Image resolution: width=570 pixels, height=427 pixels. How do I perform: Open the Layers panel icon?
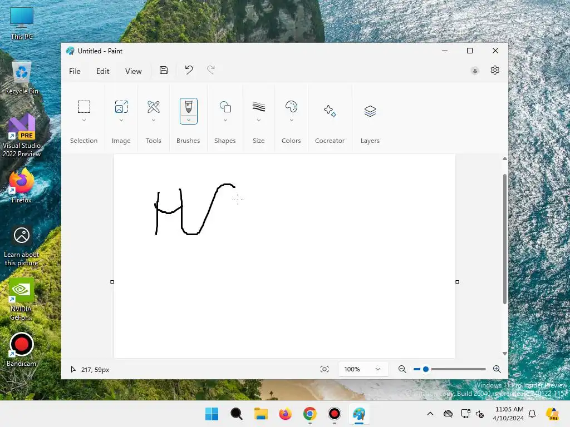370,111
